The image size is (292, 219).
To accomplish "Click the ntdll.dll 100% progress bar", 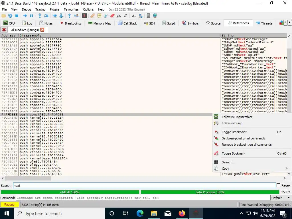I will pyautogui.click(x=70, y=192).
